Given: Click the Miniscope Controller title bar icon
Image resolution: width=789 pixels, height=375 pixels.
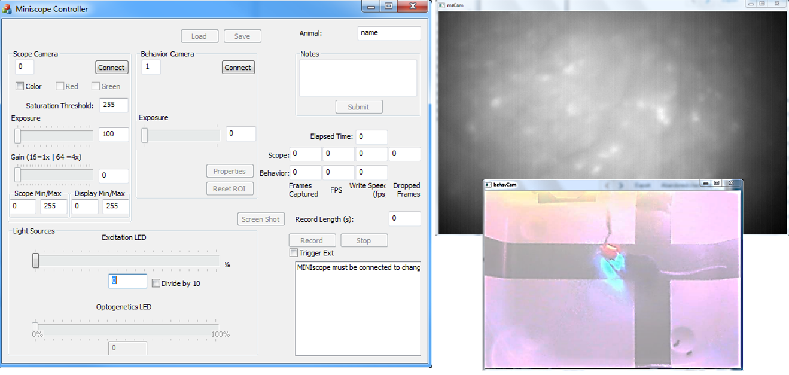Looking at the screenshot, I should point(7,9).
